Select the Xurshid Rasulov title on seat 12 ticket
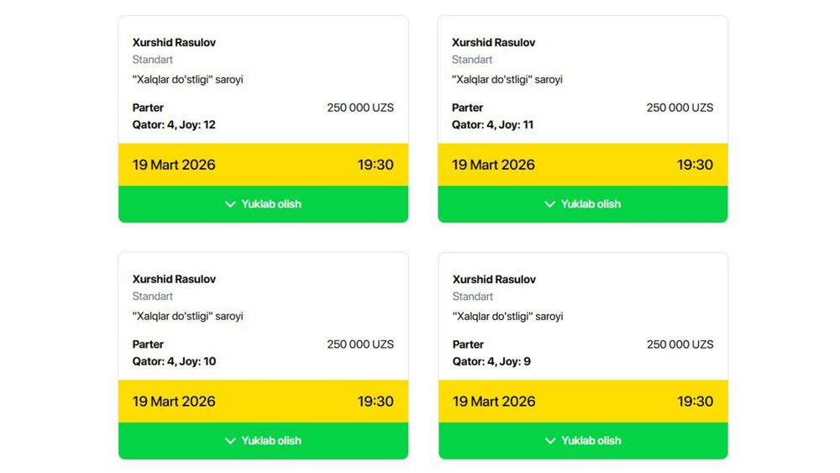 (174, 43)
